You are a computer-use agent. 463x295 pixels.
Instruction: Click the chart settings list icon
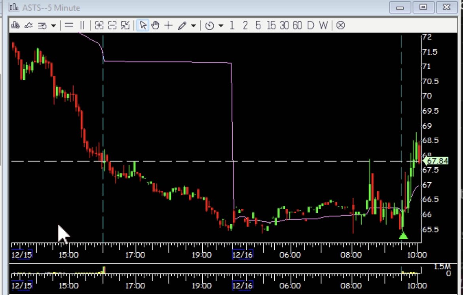click(x=42, y=26)
